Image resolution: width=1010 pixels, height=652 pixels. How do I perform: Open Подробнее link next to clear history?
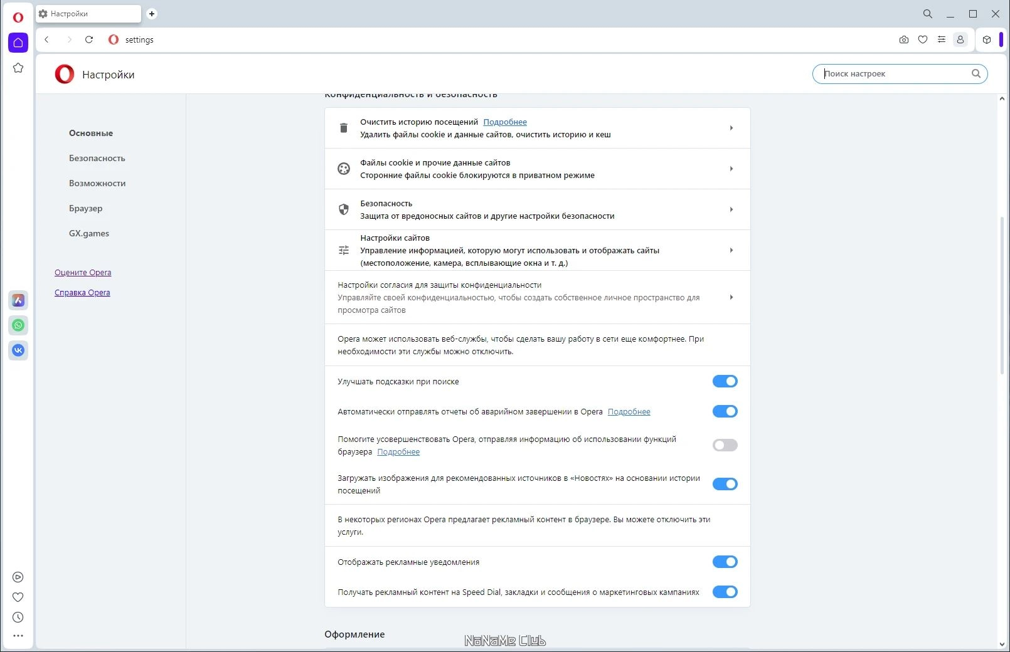(505, 122)
